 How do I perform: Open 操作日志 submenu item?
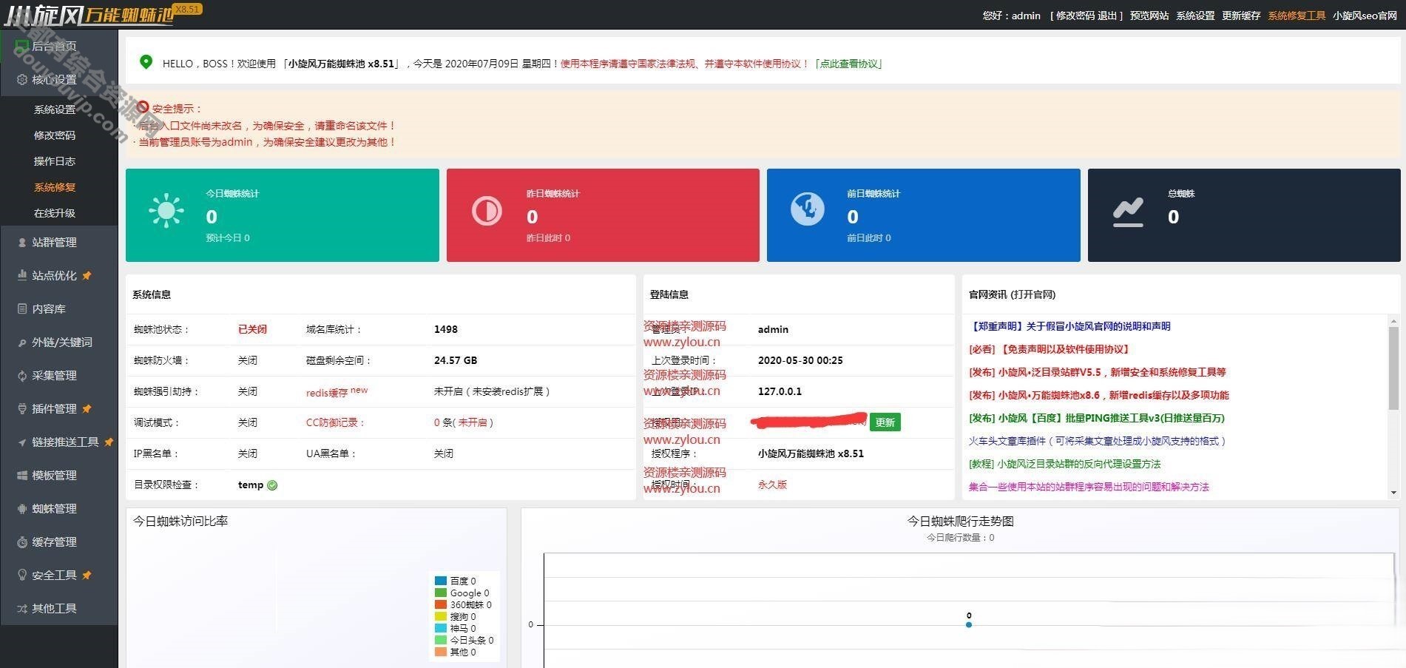55,161
